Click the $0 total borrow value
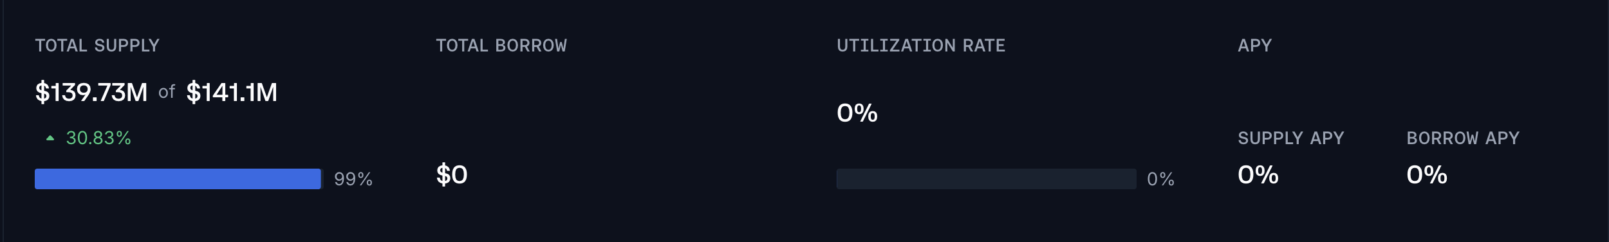 pyautogui.click(x=452, y=174)
